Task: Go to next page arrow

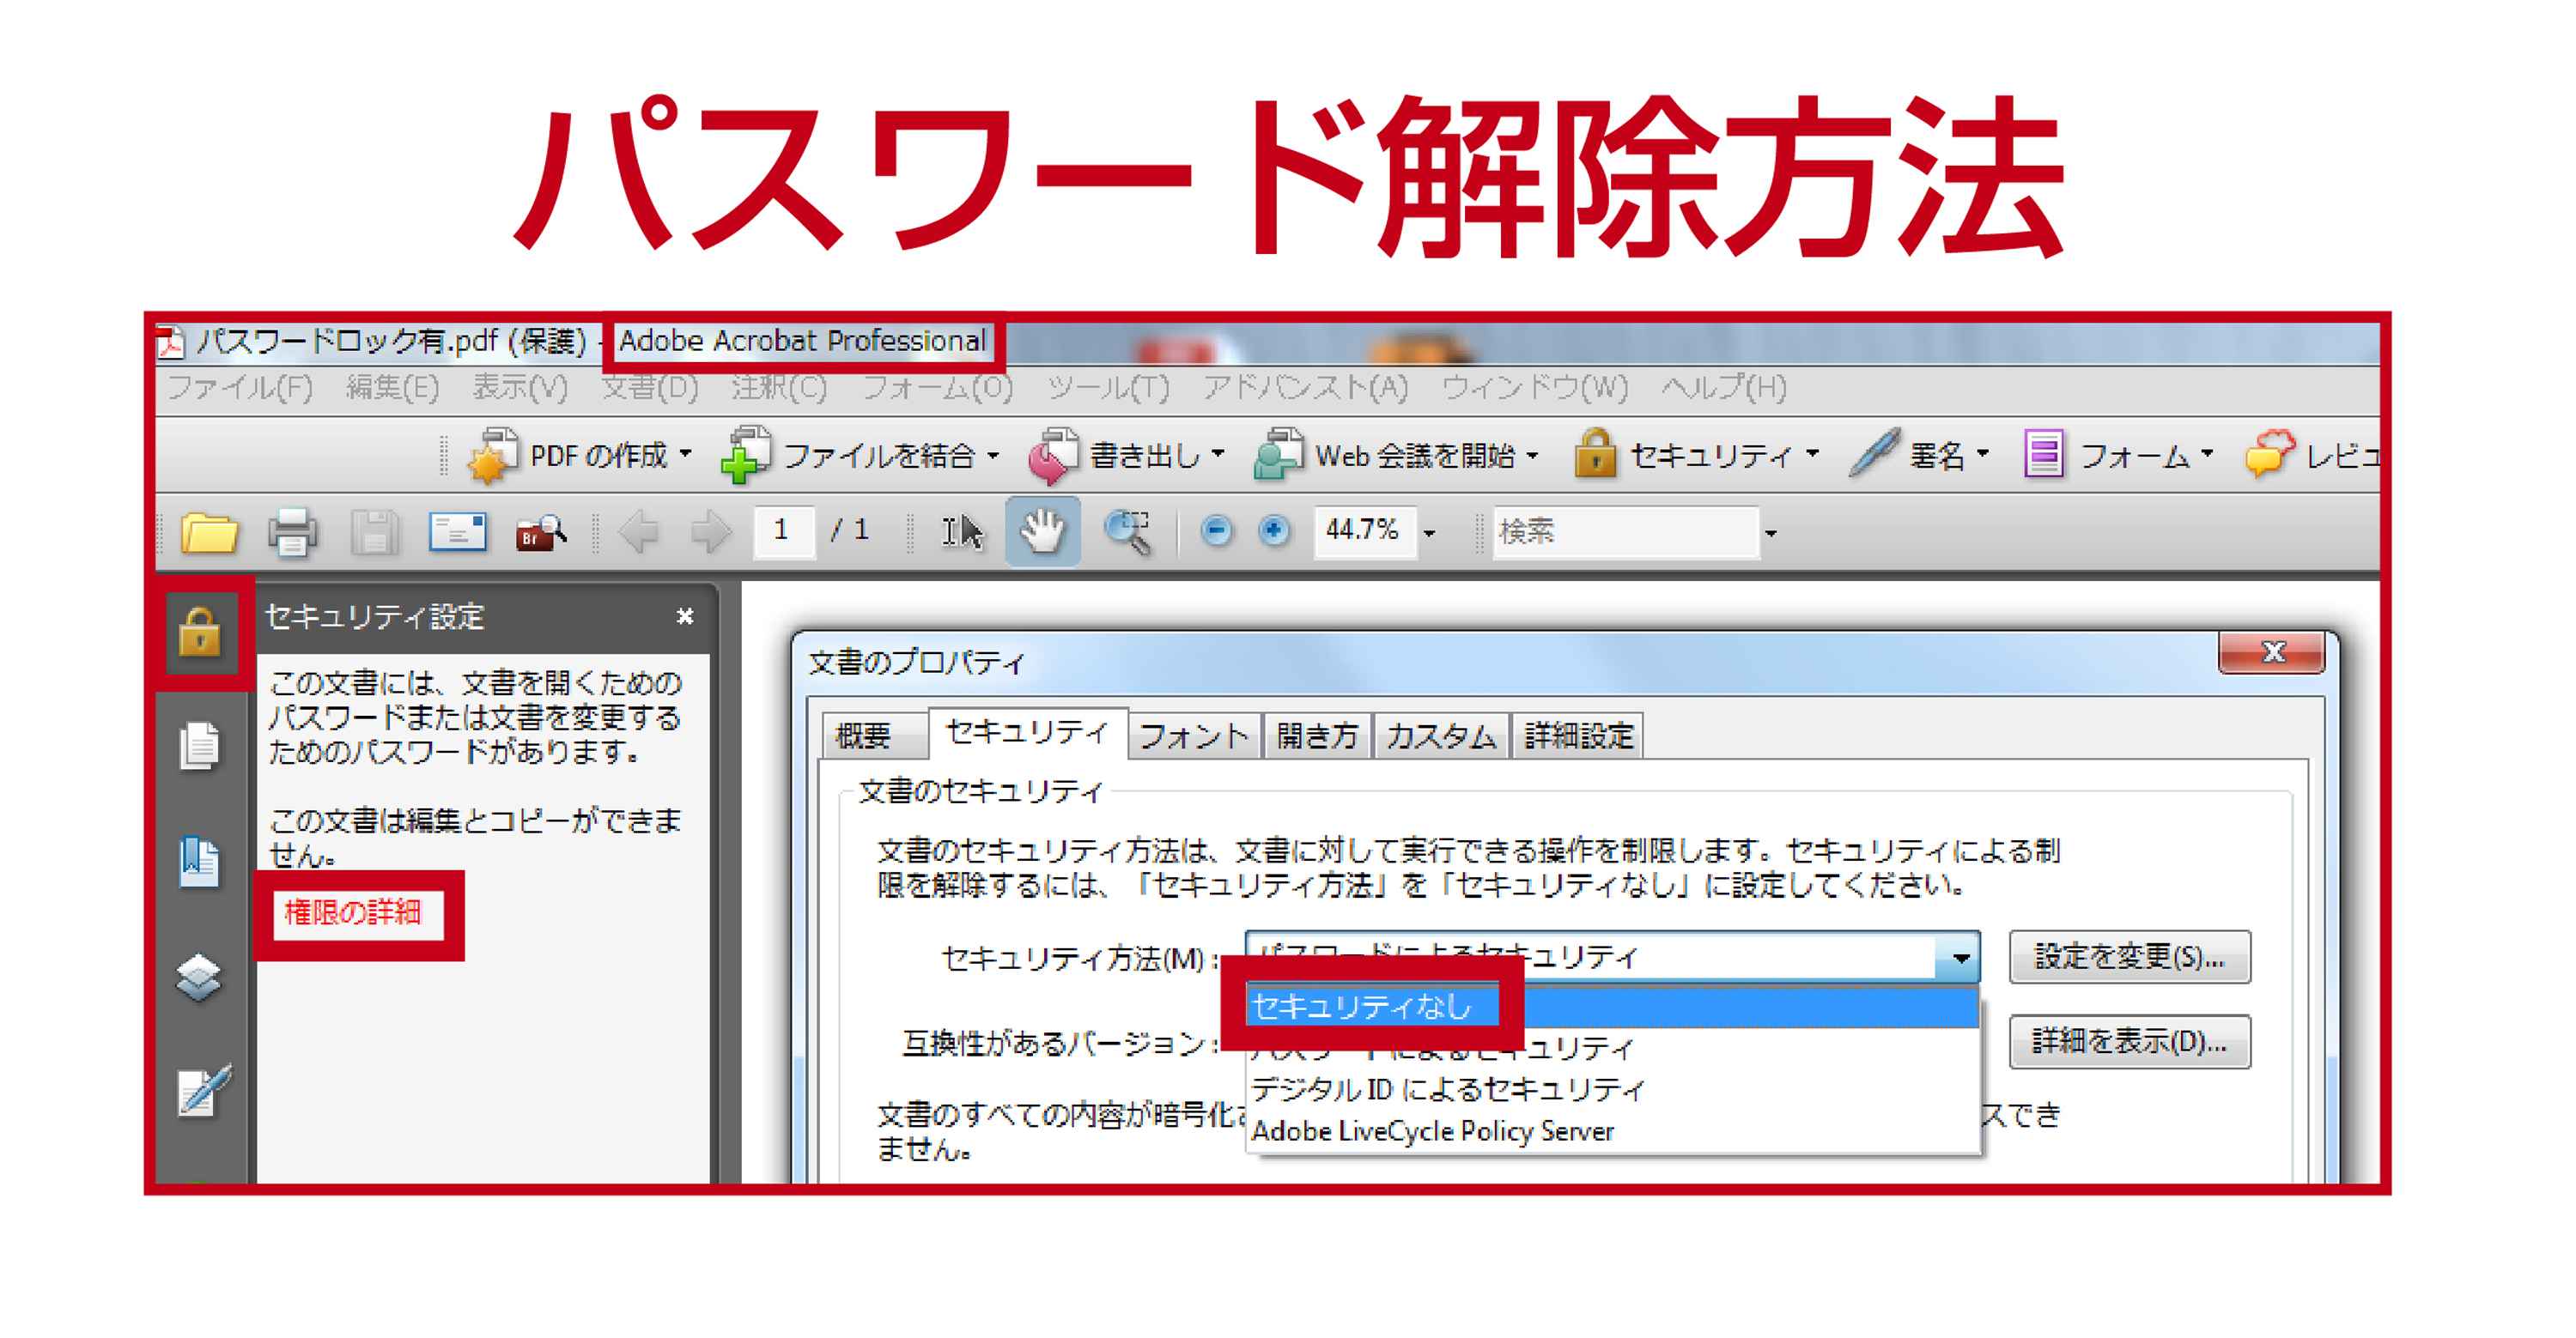Action: (x=711, y=531)
